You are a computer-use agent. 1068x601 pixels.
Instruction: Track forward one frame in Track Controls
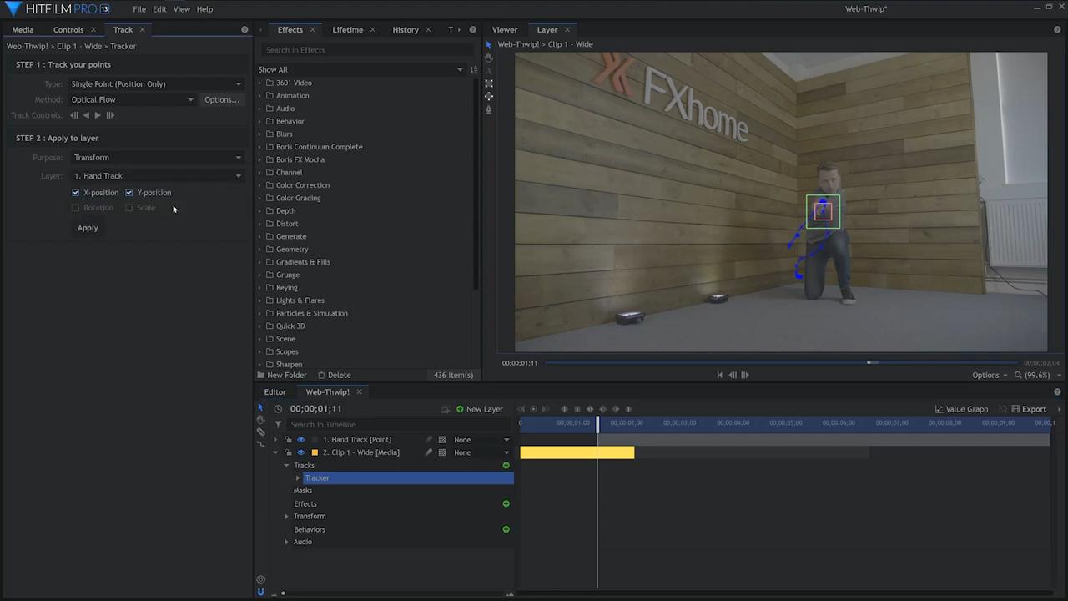pyautogui.click(x=109, y=115)
